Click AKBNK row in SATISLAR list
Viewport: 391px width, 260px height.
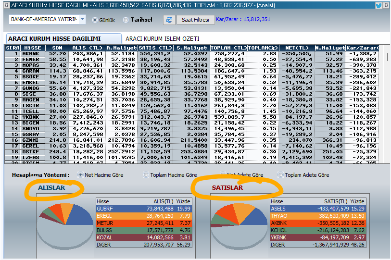pos(318,223)
